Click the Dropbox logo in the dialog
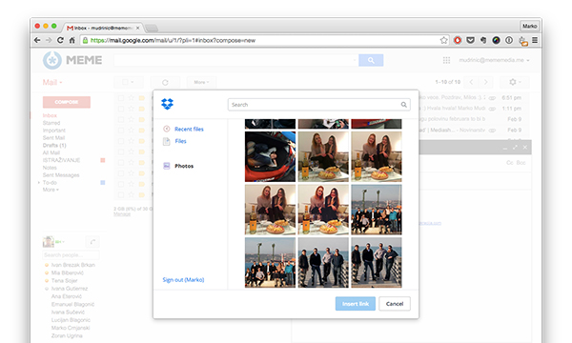Image resolution: width=572 pixels, height=343 pixels. [168, 104]
